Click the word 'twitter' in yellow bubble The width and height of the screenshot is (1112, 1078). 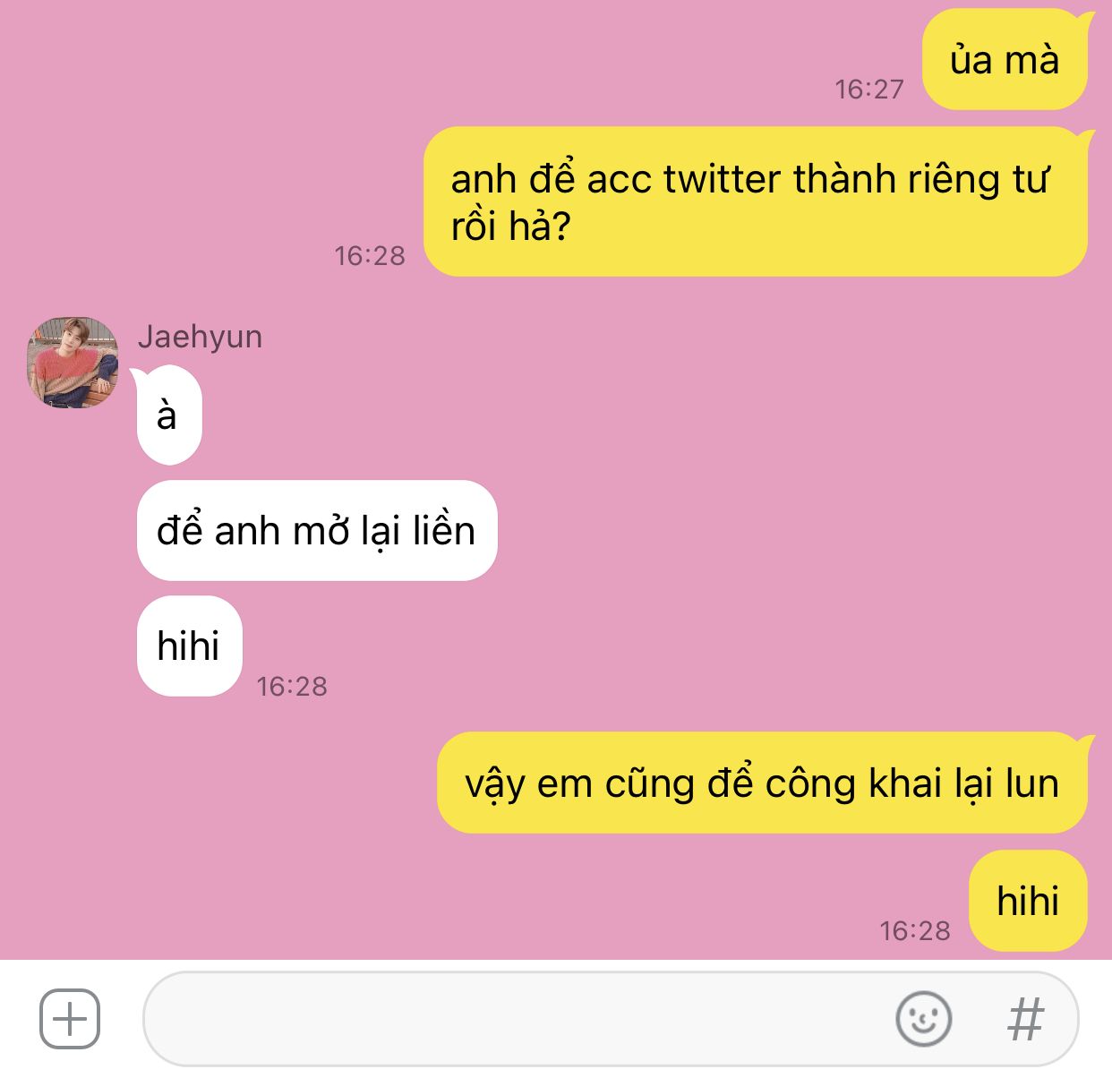[722, 179]
